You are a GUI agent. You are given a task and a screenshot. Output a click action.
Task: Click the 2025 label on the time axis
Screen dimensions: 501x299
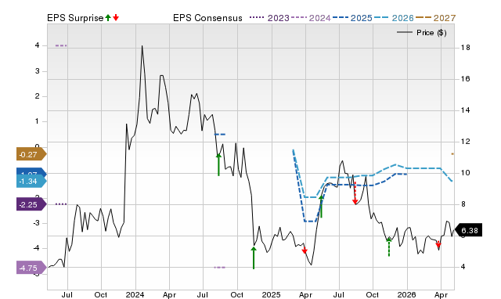tap(272, 294)
